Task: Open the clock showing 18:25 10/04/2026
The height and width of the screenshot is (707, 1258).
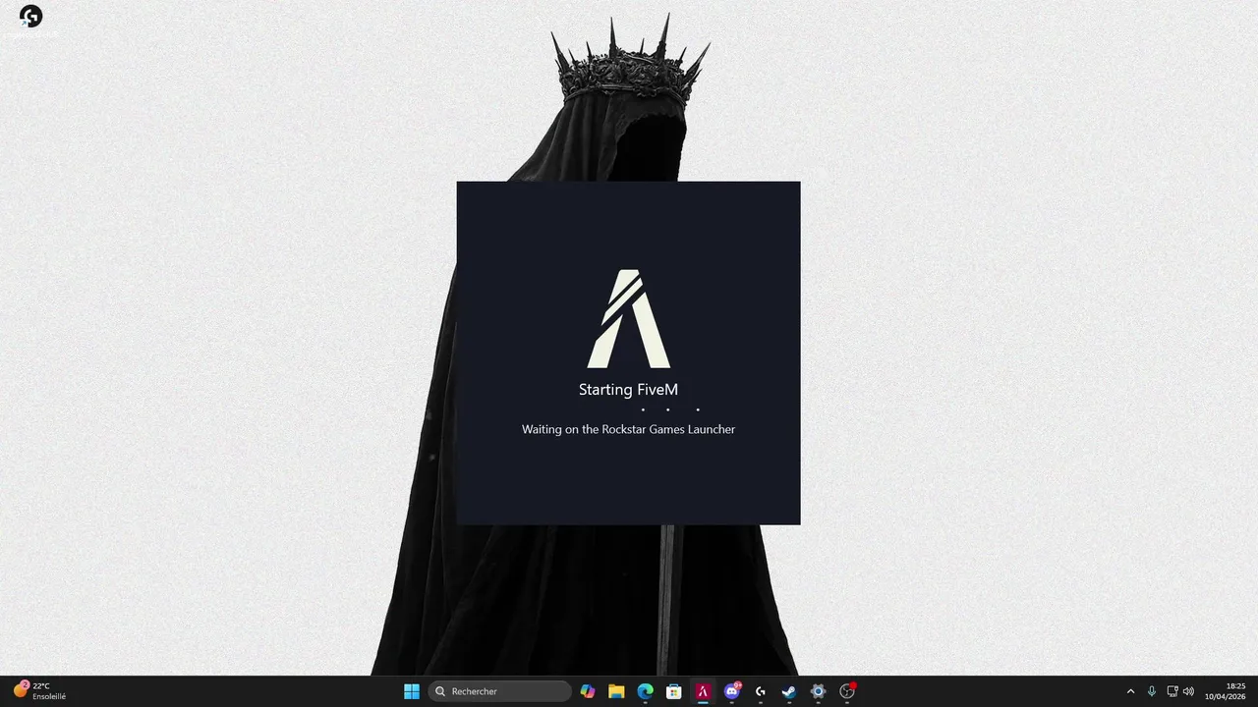Action: (1226, 691)
